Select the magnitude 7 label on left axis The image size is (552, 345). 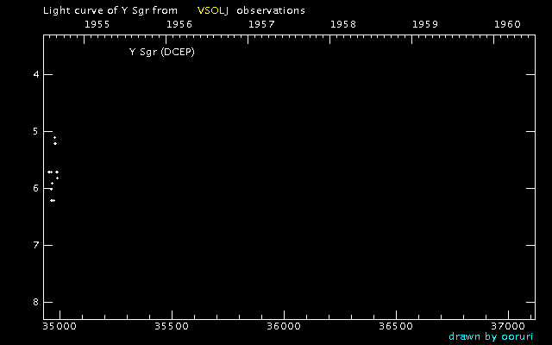(x=36, y=246)
